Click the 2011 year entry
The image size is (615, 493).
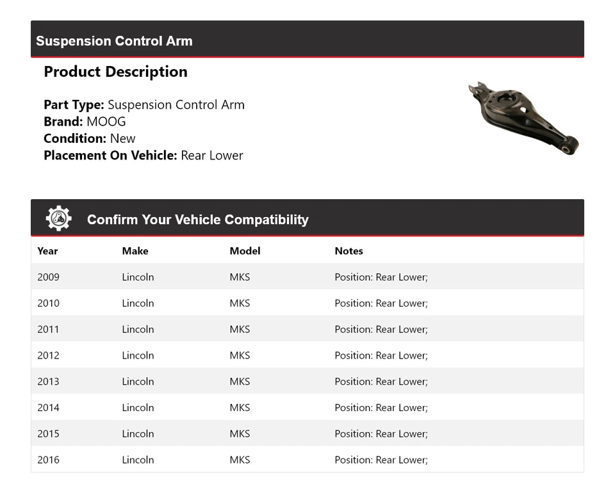click(x=48, y=329)
